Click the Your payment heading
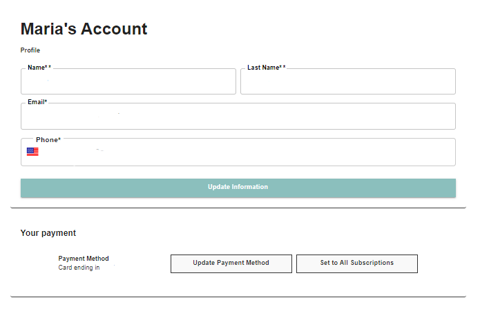This screenshot has width=489, height=309. [x=48, y=233]
